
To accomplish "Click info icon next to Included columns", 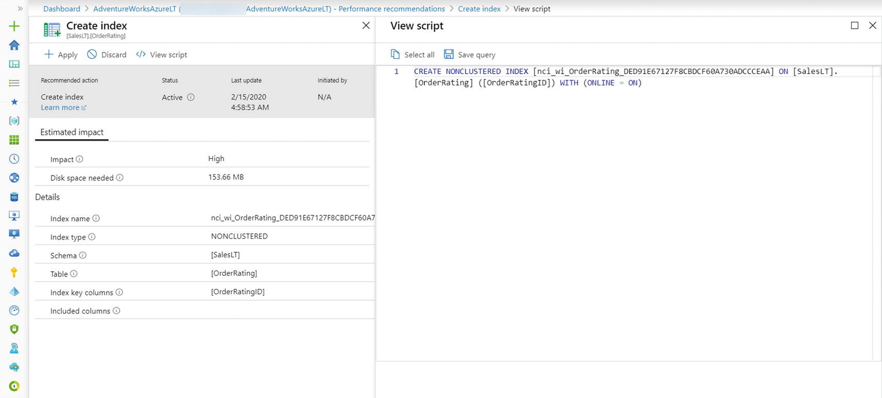I will pyautogui.click(x=116, y=311).
